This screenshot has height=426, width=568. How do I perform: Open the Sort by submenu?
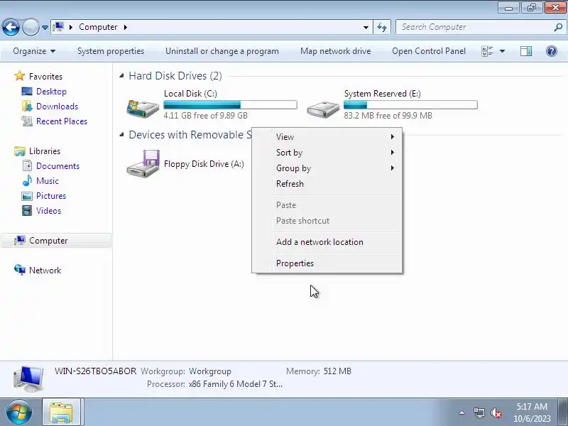click(327, 153)
